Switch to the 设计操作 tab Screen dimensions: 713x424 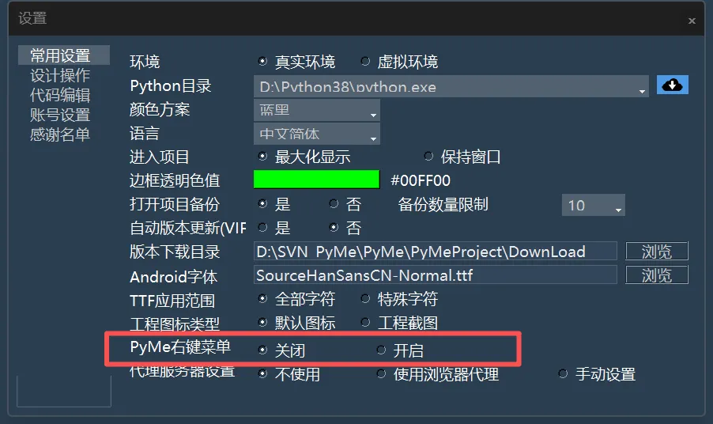tap(60, 75)
